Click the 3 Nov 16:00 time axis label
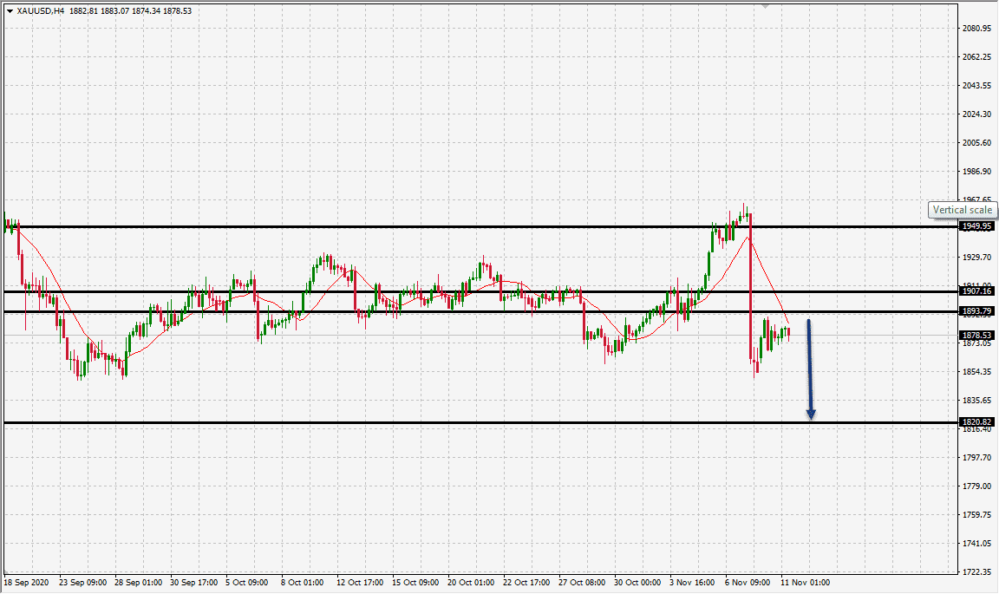The image size is (999, 594). [x=692, y=583]
